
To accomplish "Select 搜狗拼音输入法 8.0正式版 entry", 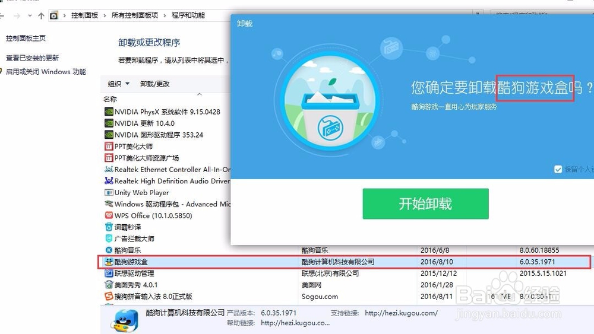I will (x=153, y=296).
